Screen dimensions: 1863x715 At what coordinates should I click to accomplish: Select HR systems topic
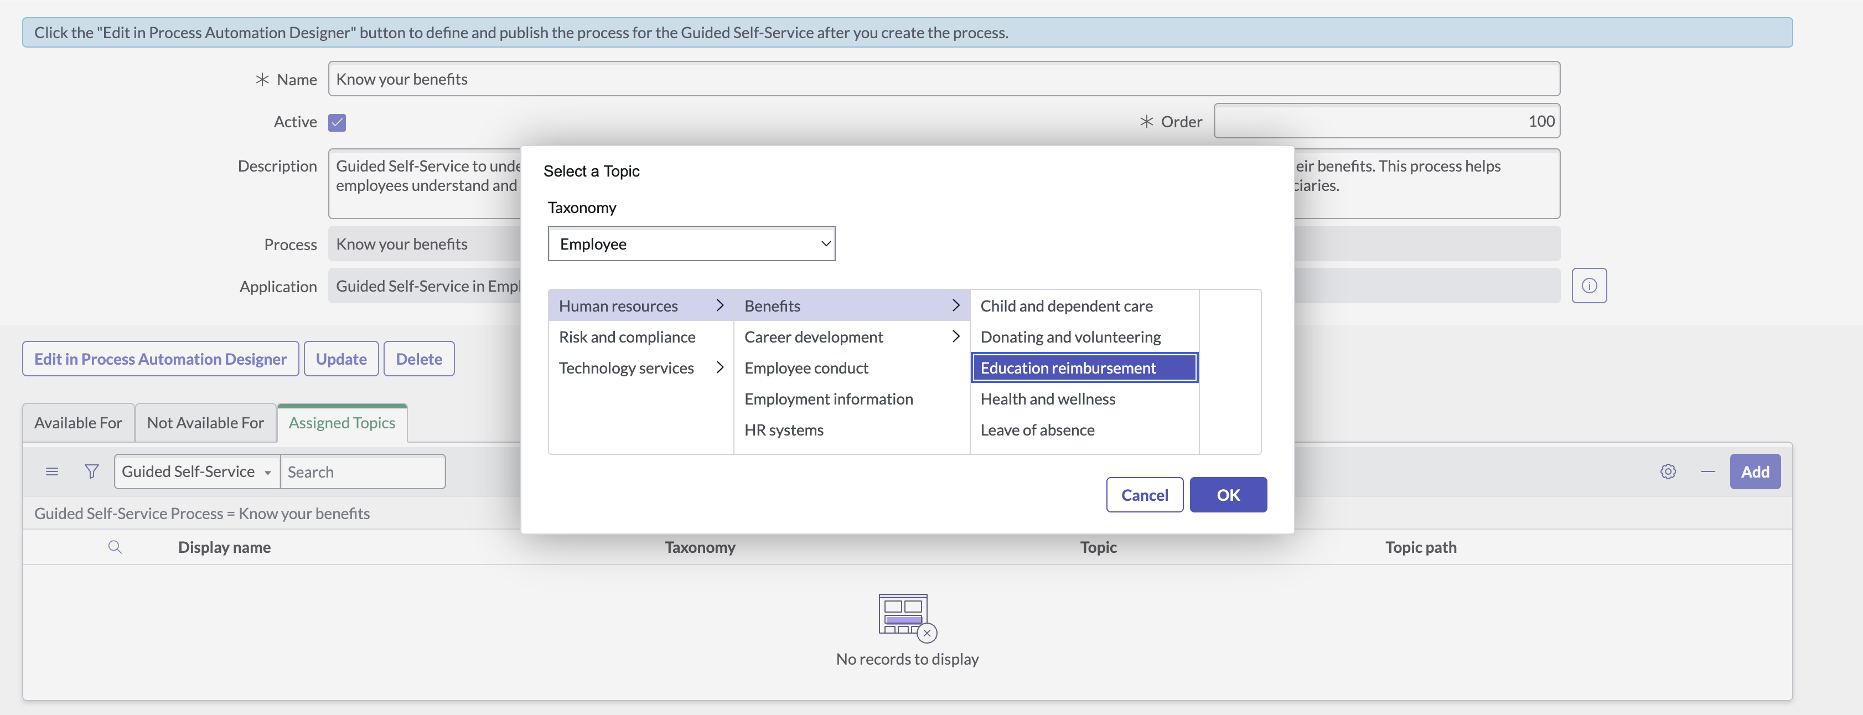(x=851, y=430)
